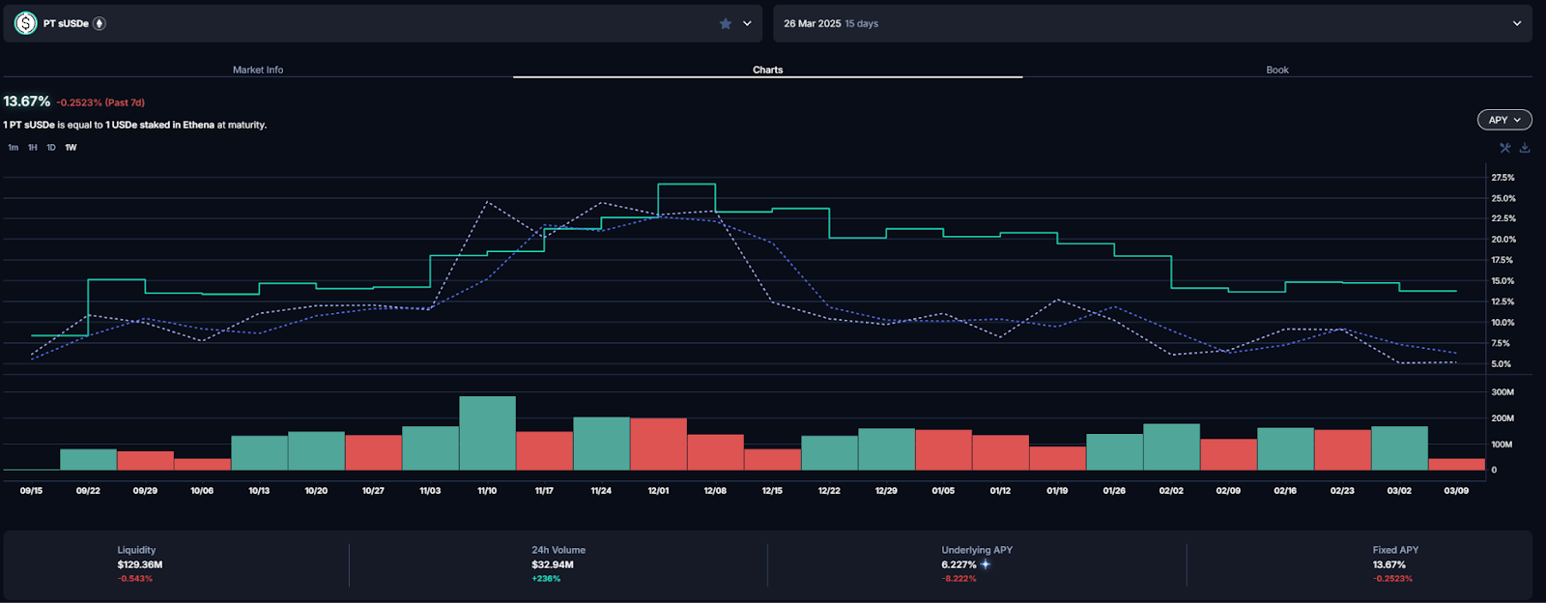Open the APY chart type dropdown
The image size is (1546, 603).
[x=1503, y=120]
